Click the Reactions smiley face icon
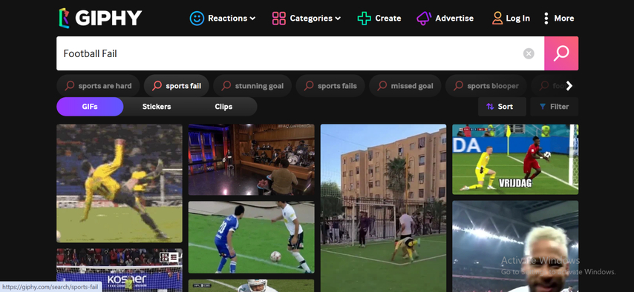The image size is (634, 292). pos(197,19)
